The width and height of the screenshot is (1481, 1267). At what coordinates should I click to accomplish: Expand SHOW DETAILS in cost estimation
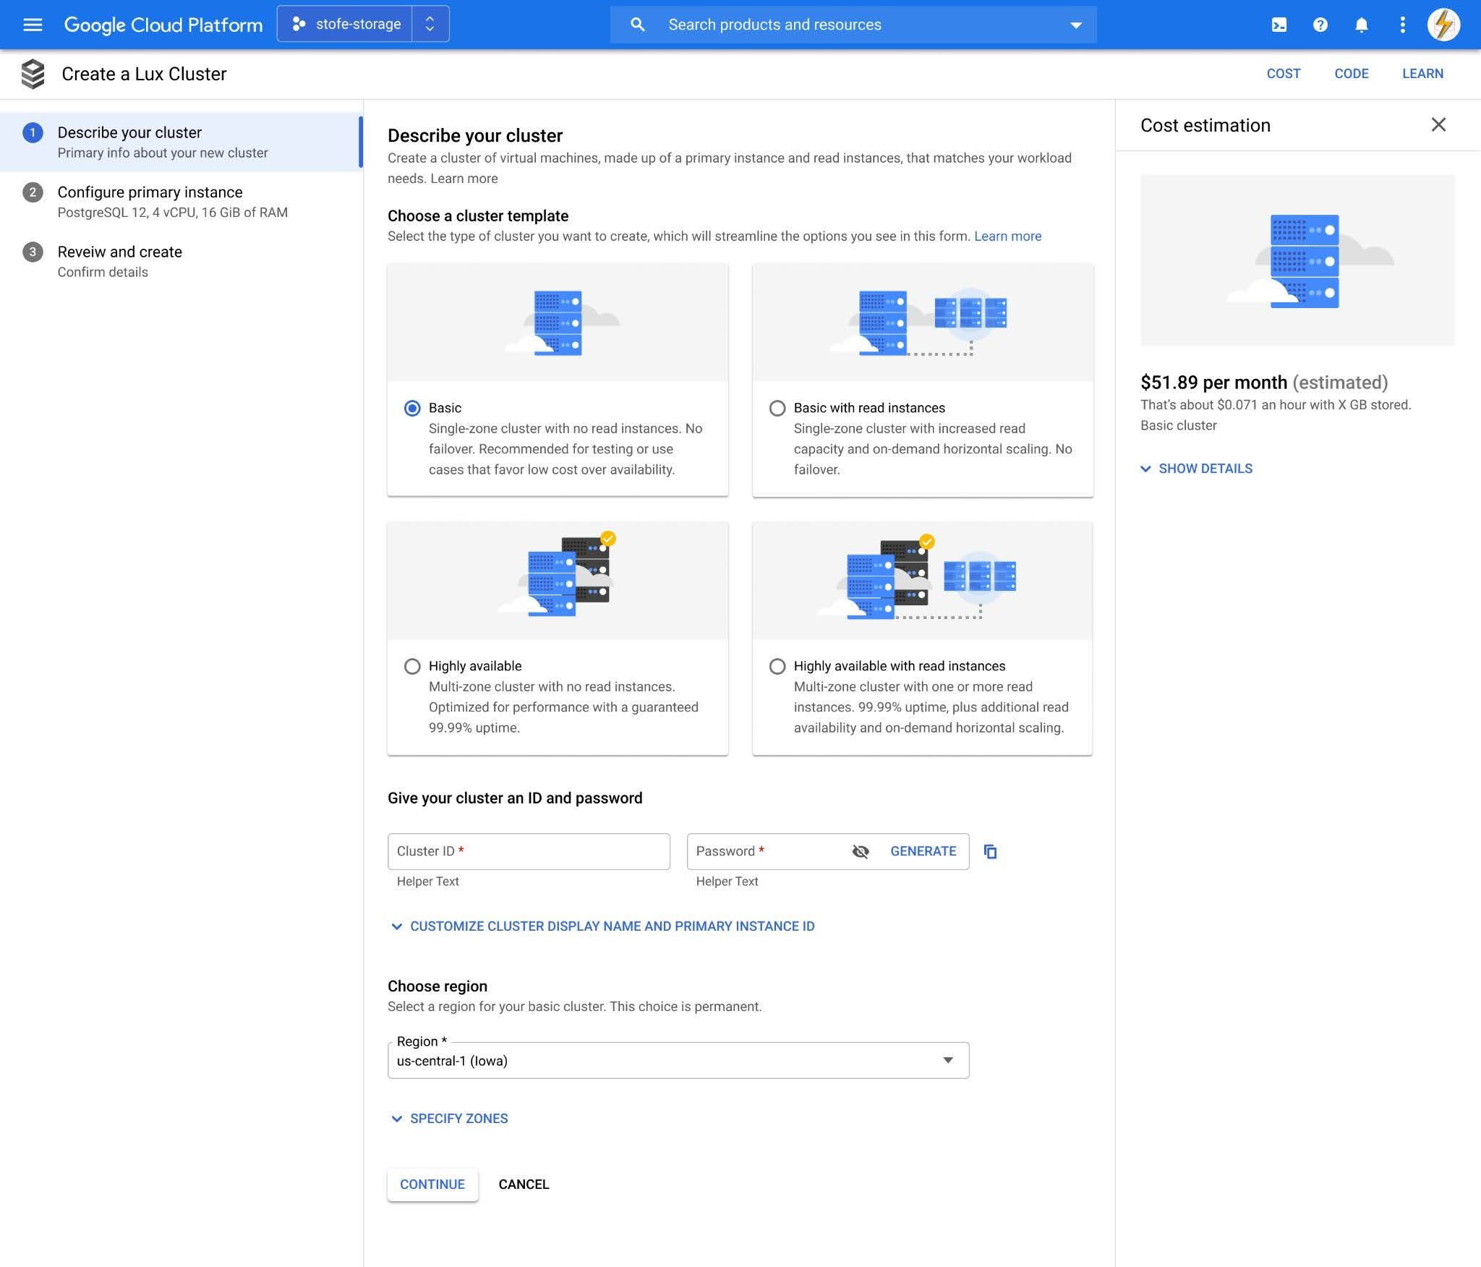click(x=1196, y=469)
